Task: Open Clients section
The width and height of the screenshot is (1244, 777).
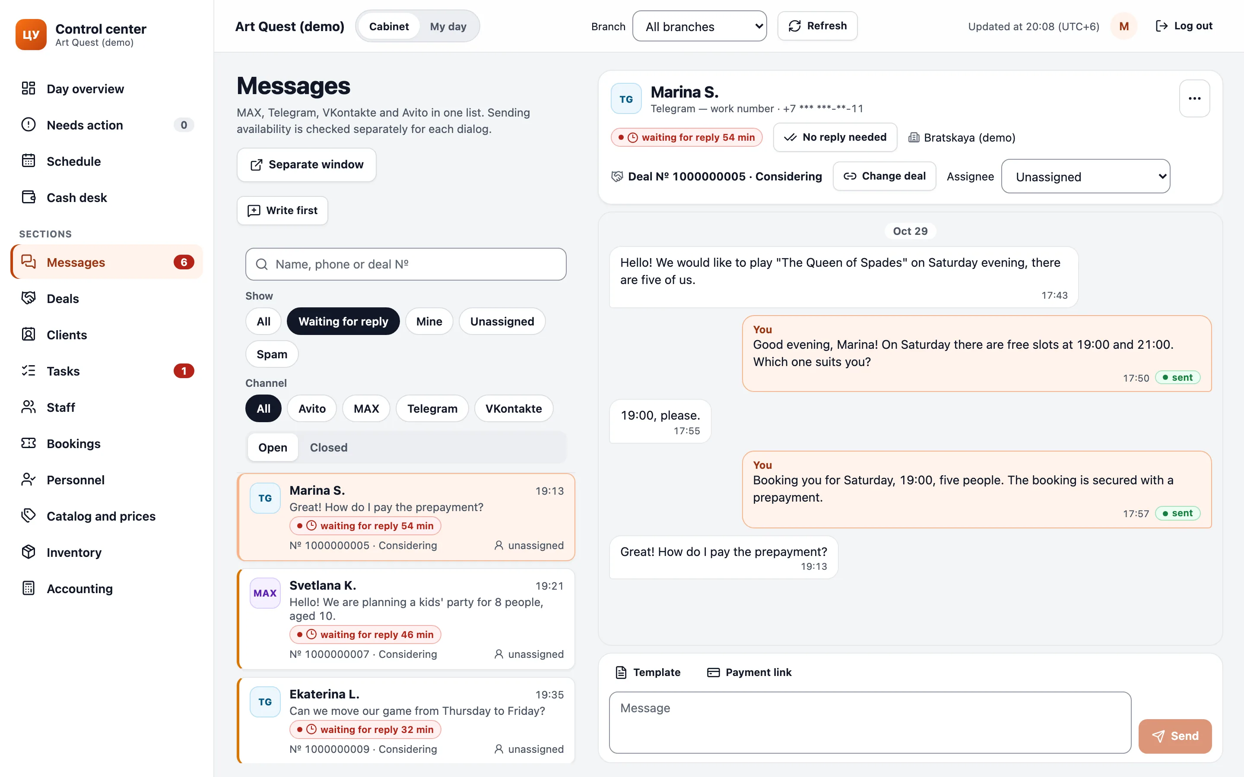Action: click(x=107, y=335)
